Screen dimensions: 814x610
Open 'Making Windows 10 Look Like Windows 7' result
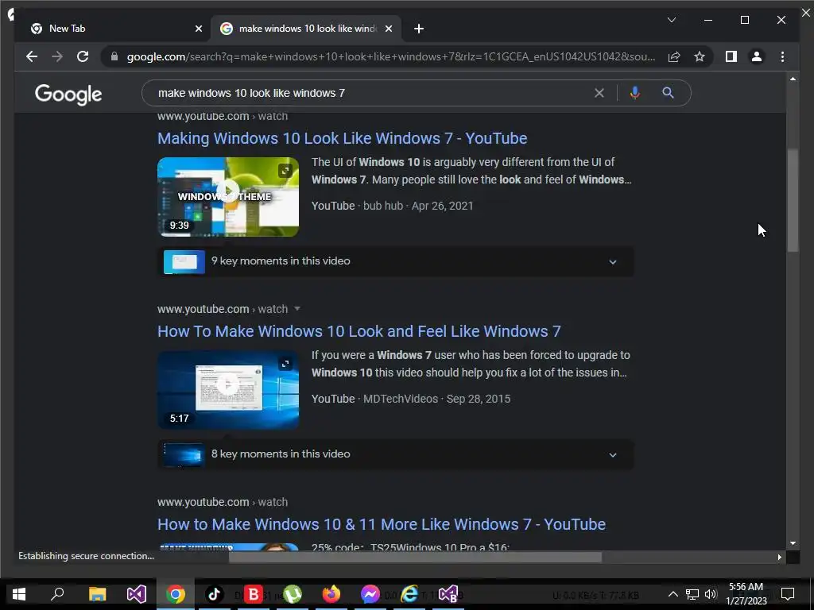(x=342, y=138)
